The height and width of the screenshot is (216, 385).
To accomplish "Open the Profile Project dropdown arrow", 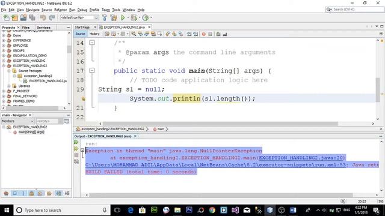I will coord(151,17).
